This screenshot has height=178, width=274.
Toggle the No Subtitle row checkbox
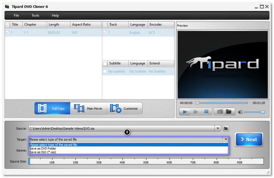pos(105,71)
